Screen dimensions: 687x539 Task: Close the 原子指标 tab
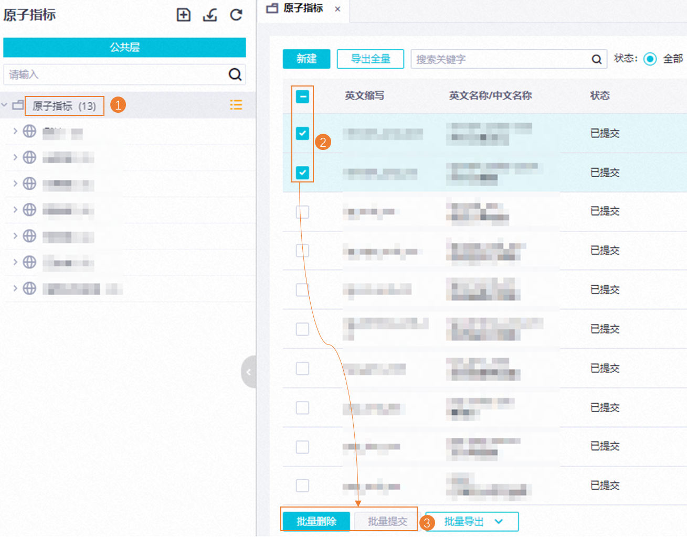[337, 9]
